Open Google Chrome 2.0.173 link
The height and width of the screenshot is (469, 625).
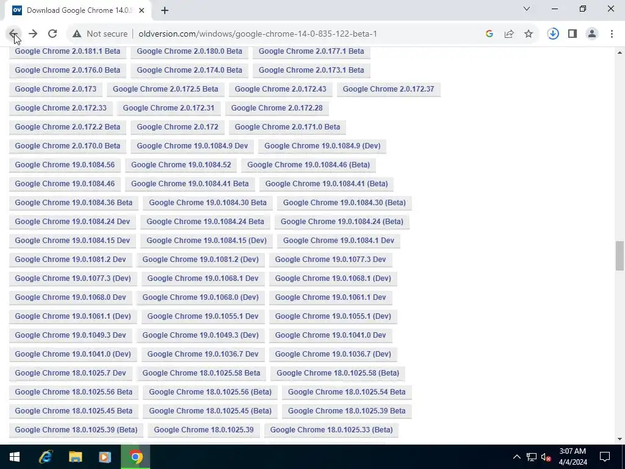(x=56, y=89)
